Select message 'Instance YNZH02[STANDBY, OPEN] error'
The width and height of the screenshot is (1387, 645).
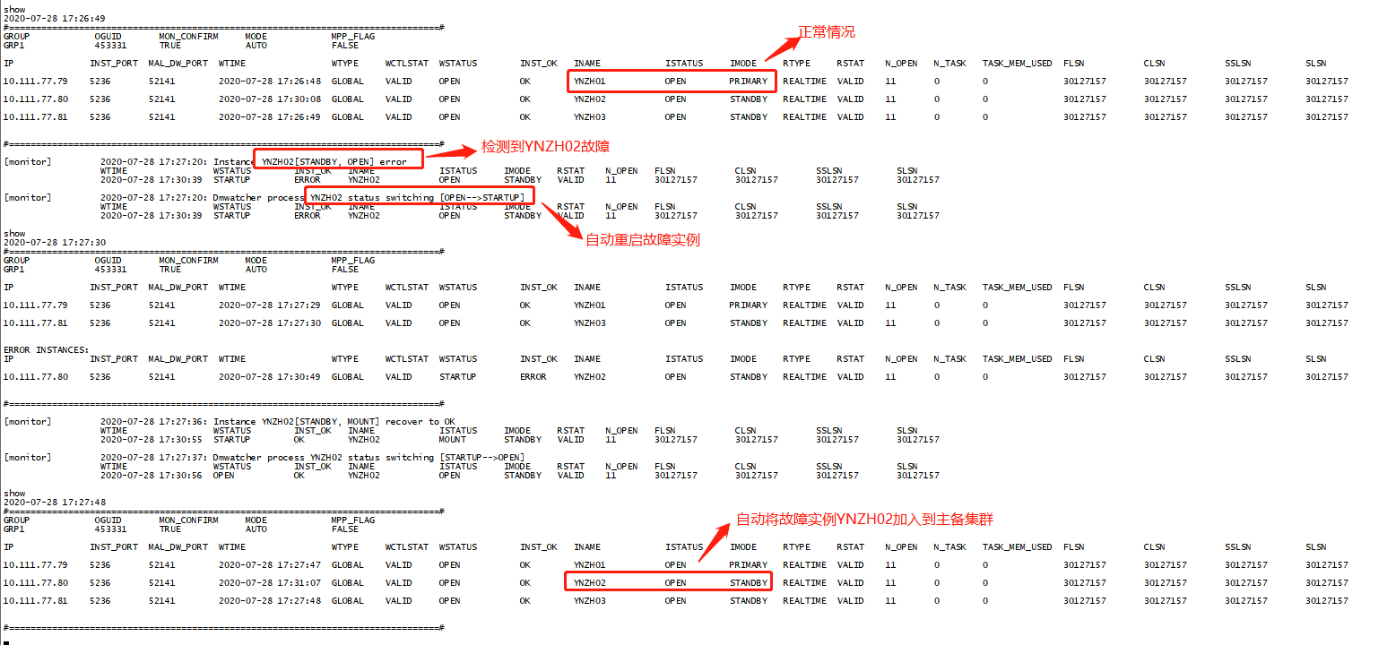[x=310, y=162]
